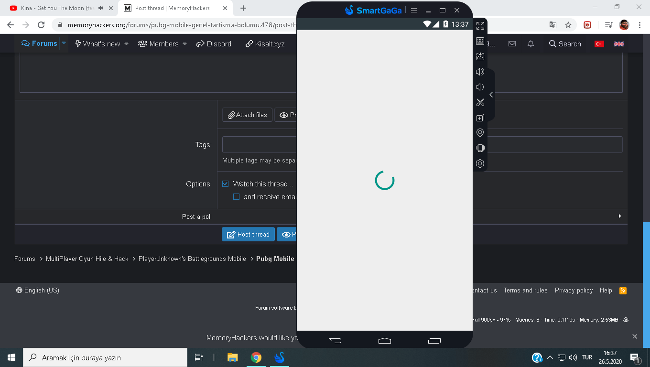
Task: Open the Windows Start menu
Action: (11, 357)
